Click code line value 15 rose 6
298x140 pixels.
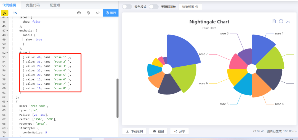tap(47, 79)
